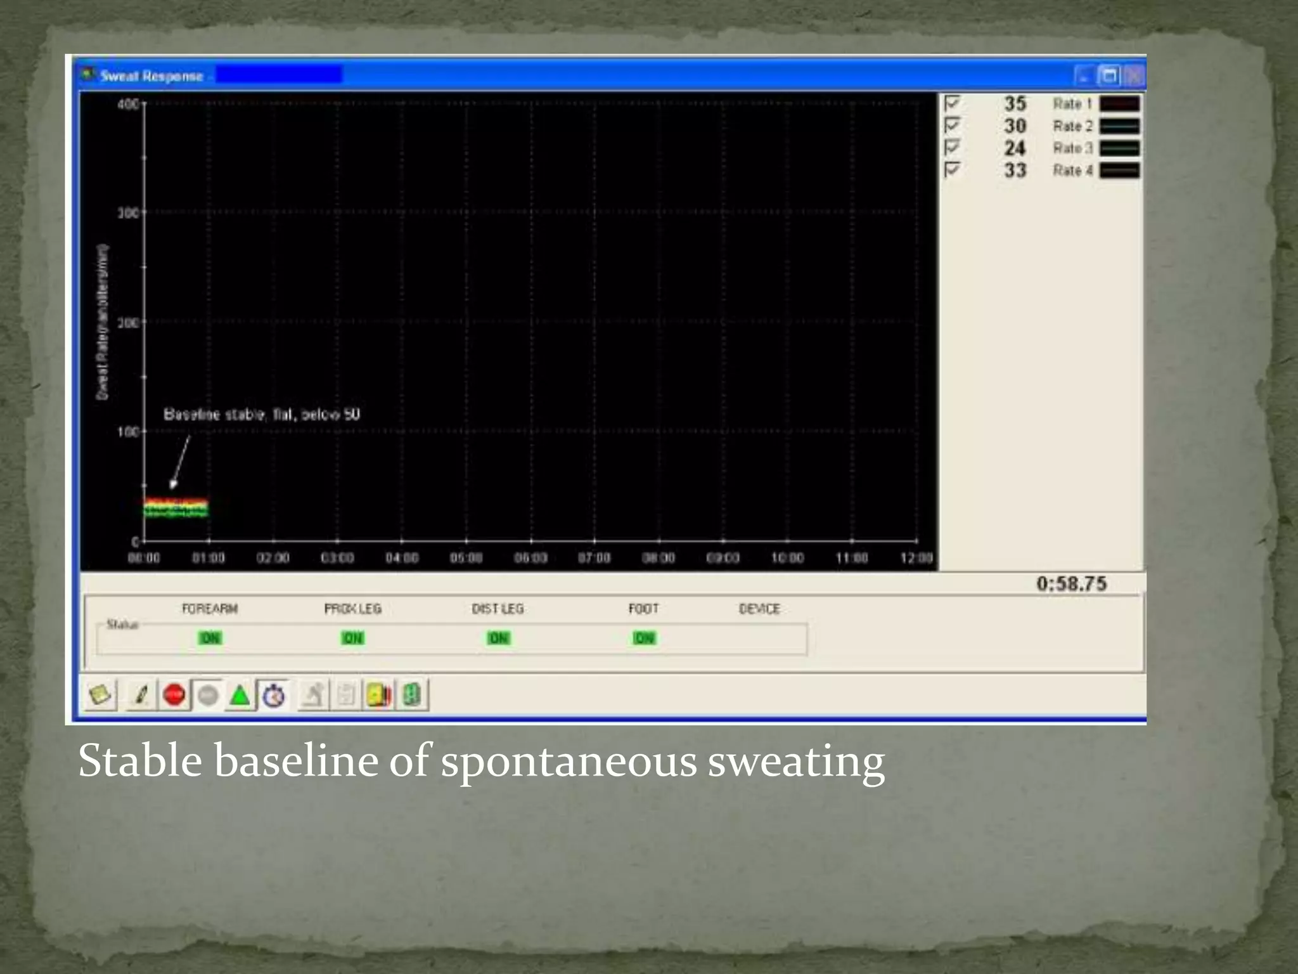Click the DIST LEG channel label
The width and height of the screenshot is (1298, 974).
[x=498, y=609]
